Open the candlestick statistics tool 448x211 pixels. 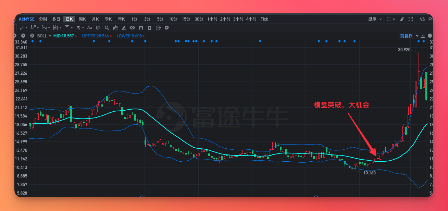115,28
